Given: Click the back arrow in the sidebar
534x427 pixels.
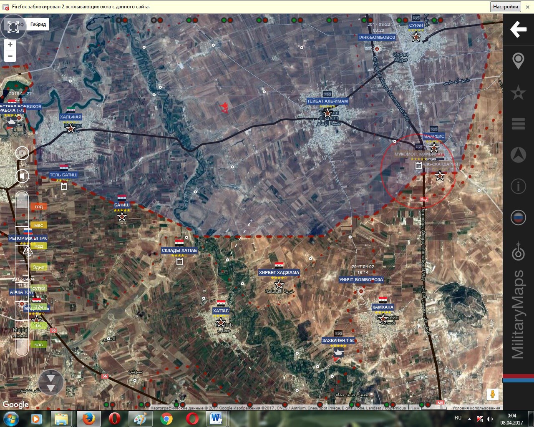Looking at the screenshot, I should click(518, 30).
